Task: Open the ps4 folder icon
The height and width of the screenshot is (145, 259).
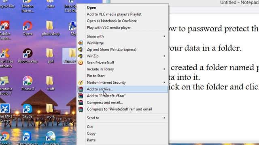Action: pyautogui.click(x=50, y=56)
